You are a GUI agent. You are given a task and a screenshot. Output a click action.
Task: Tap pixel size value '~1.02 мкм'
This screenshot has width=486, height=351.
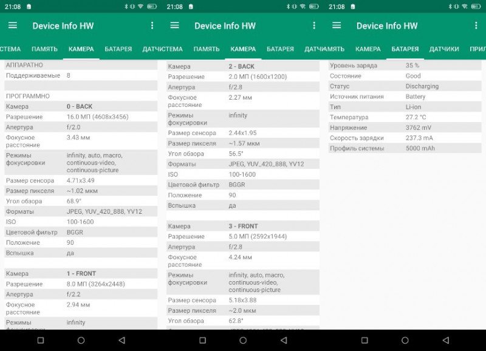82,191
